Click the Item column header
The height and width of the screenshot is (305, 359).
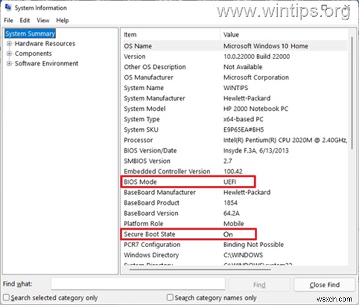(x=171, y=35)
